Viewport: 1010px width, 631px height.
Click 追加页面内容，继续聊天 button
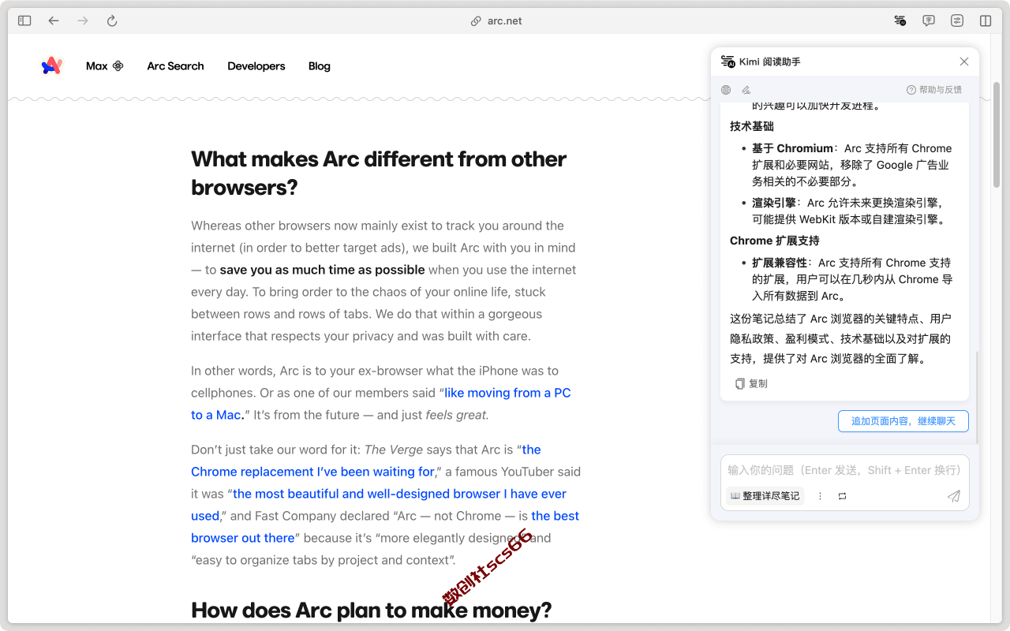[x=903, y=421]
